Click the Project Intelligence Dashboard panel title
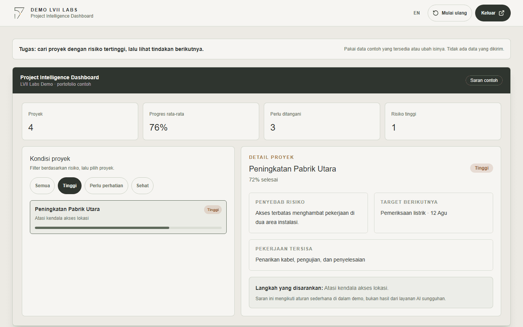523x327 pixels. coord(59,77)
